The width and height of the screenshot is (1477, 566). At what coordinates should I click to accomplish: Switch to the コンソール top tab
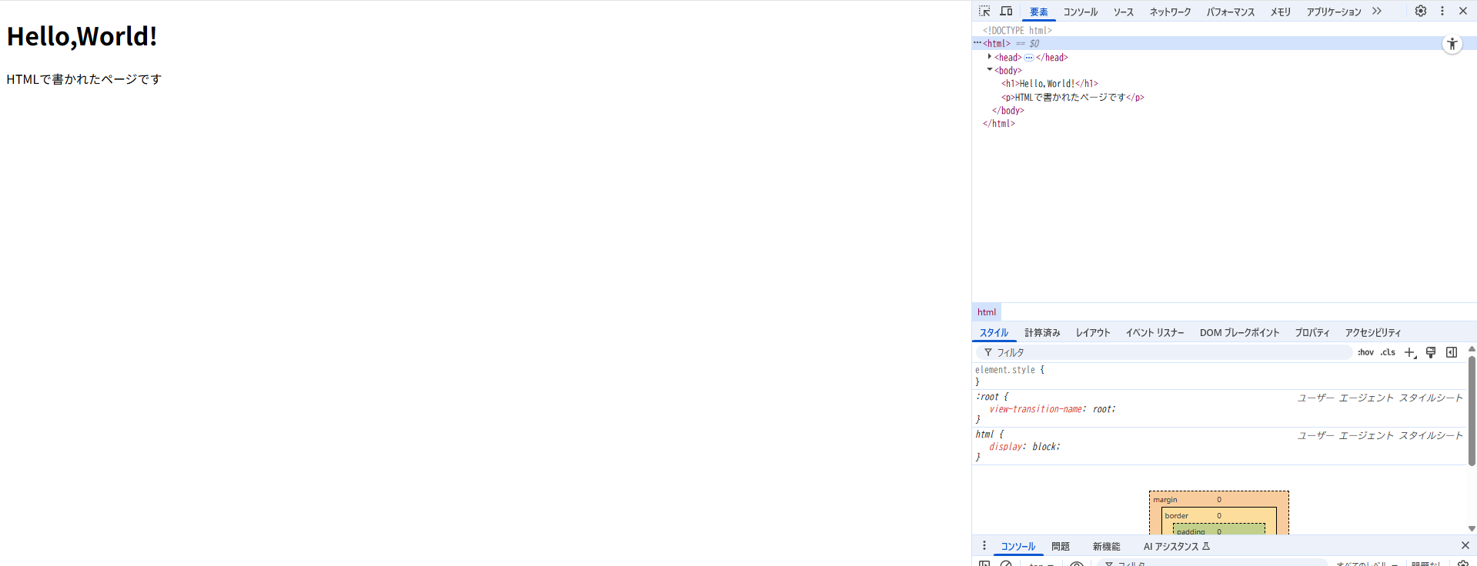[x=1081, y=12]
